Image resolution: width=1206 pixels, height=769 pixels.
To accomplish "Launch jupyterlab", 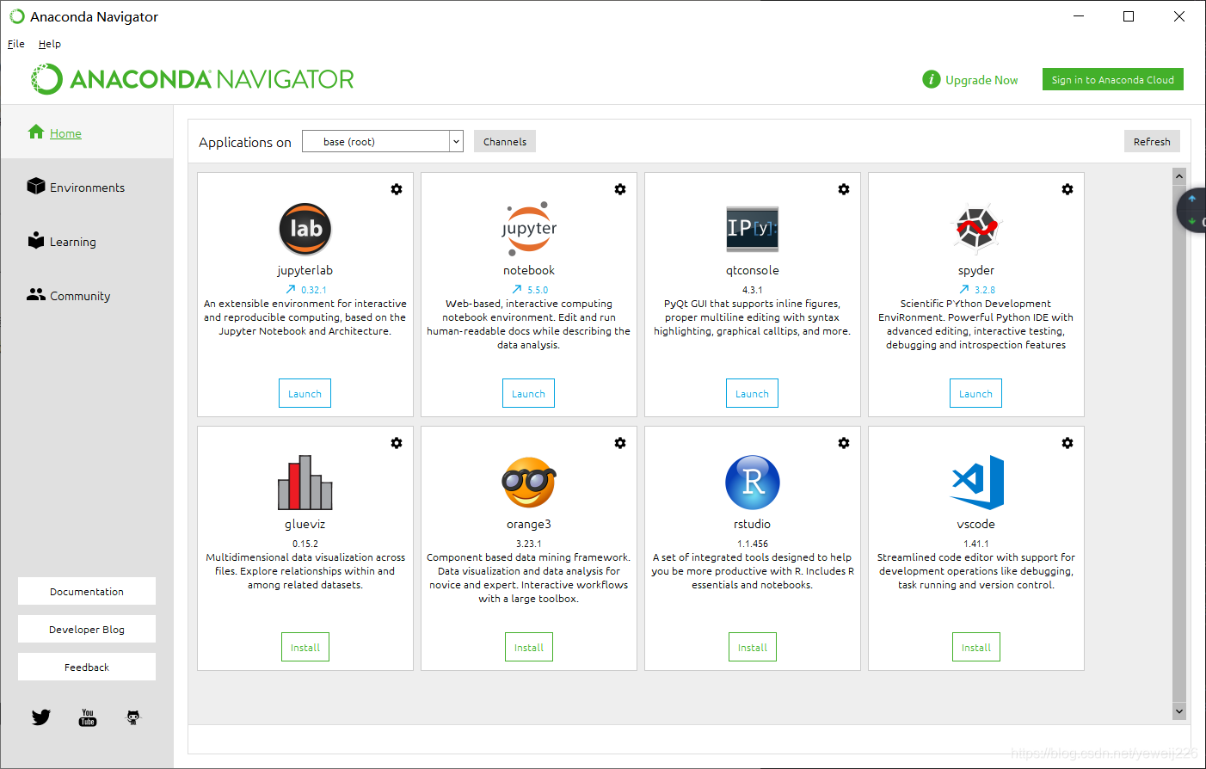I will (x=305, y=393).
